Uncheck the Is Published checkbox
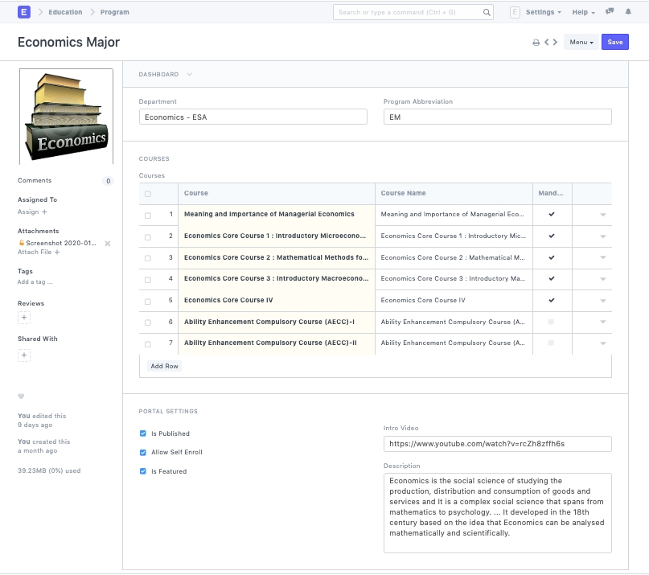 [143, 433]
